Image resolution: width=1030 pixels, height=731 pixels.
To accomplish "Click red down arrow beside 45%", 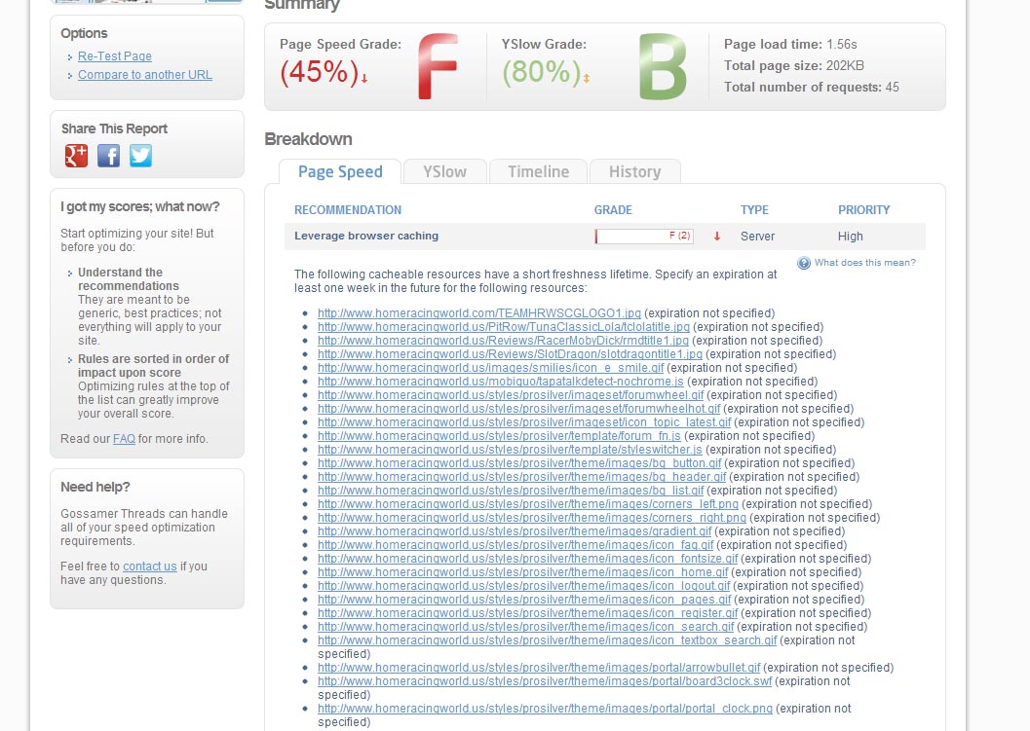I will coord(364,78).
